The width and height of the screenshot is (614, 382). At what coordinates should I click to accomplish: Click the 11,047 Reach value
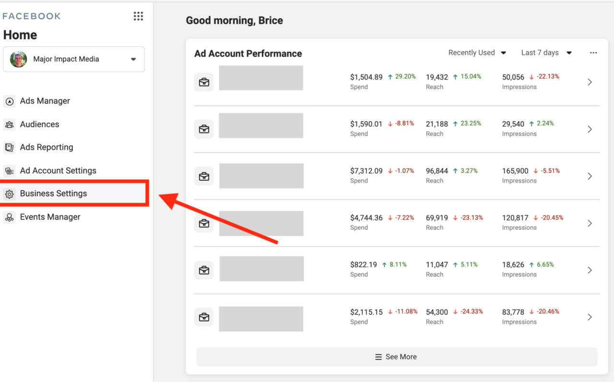click(x=437, y=265)
